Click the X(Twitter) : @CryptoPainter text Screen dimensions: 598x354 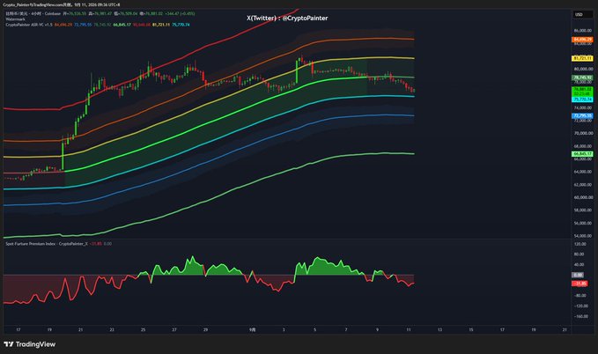287,18
